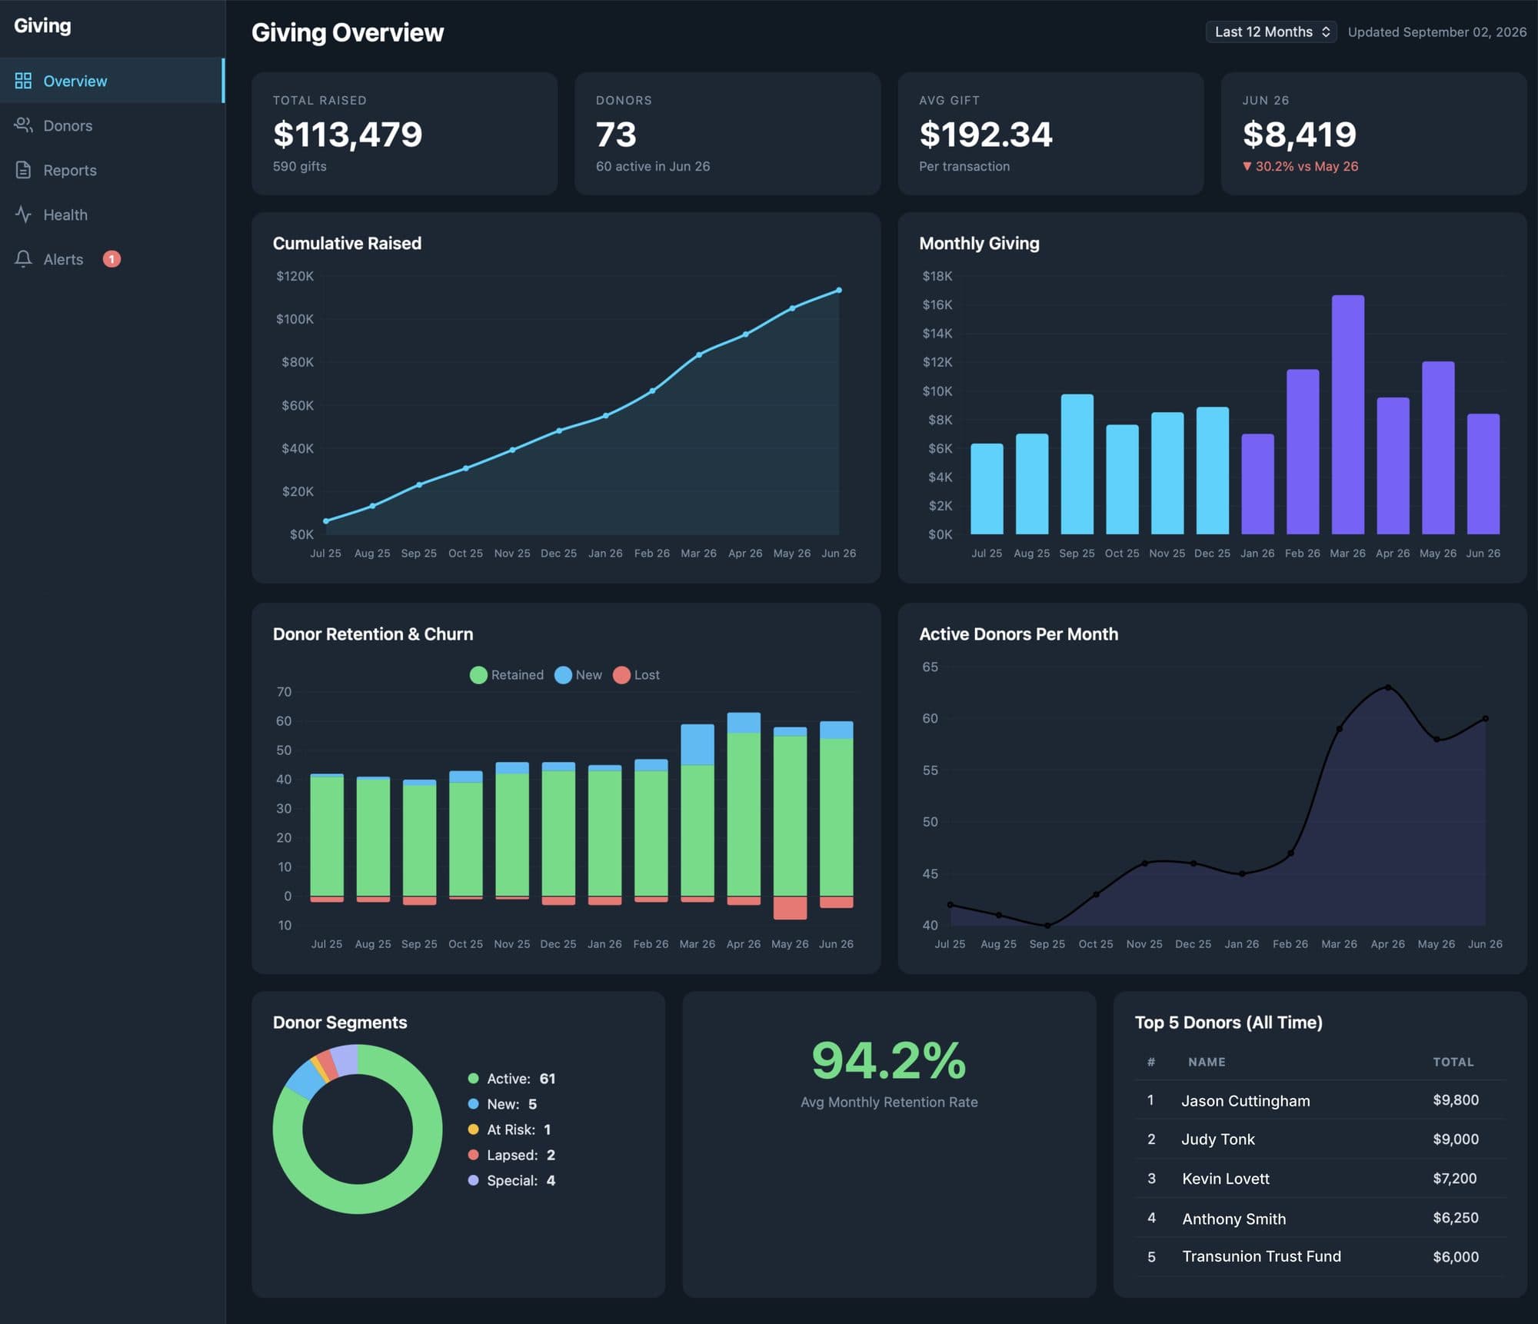This screenshot has height=1324, width=1538.
Task: Click the Health pulse icon
Action: pos(23,215)
